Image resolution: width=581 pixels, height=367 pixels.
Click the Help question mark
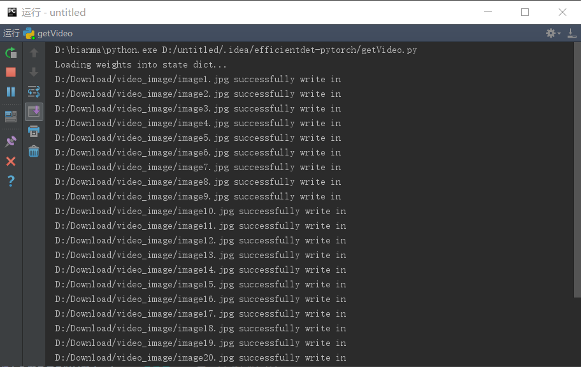point(11,181)
